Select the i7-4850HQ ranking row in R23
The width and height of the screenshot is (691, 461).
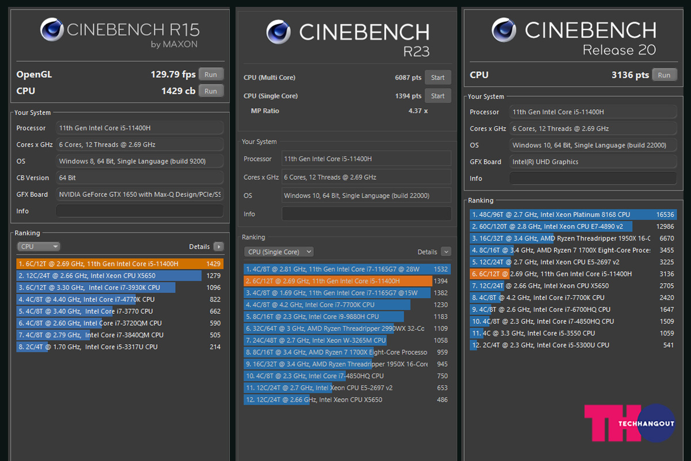tap(347, 376)
